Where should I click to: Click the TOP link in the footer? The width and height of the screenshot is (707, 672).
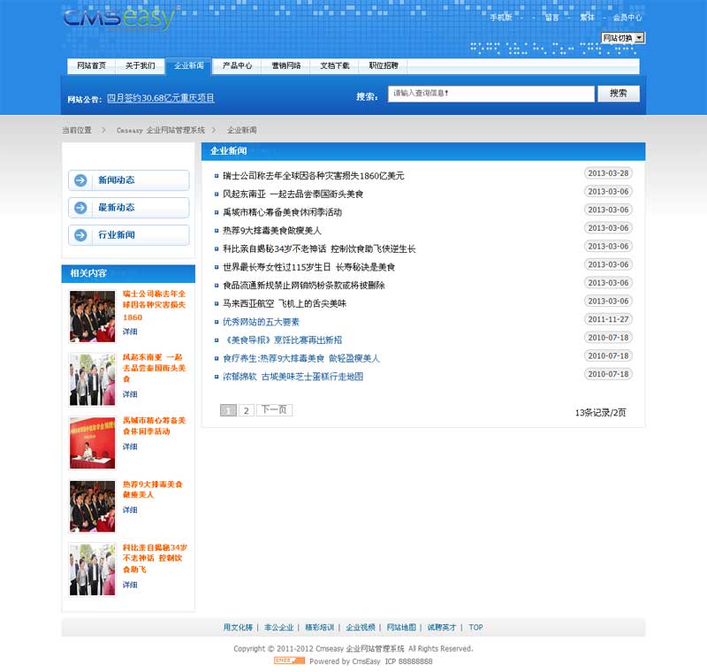(x=475, y=628)
